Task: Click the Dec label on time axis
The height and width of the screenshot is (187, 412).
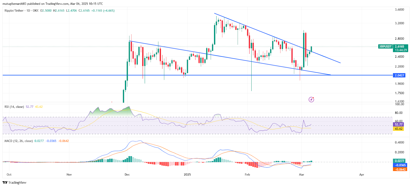Action: (x=127, y=174)
